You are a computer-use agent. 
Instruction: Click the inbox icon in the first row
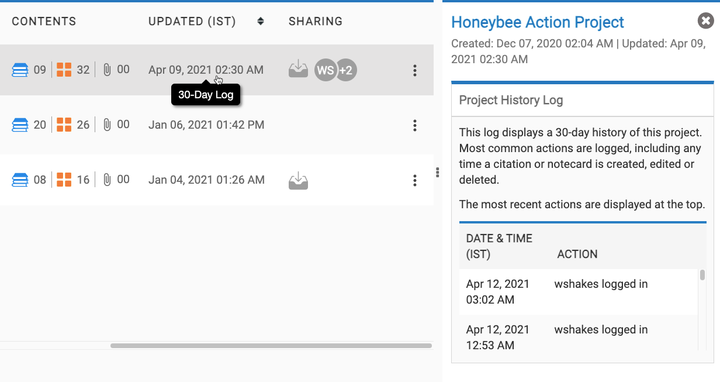298,69
